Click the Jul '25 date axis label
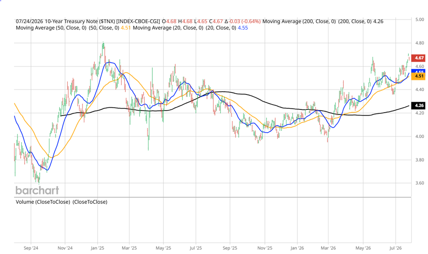The width and height of the screenshot is (428, 254). (196, 248)
